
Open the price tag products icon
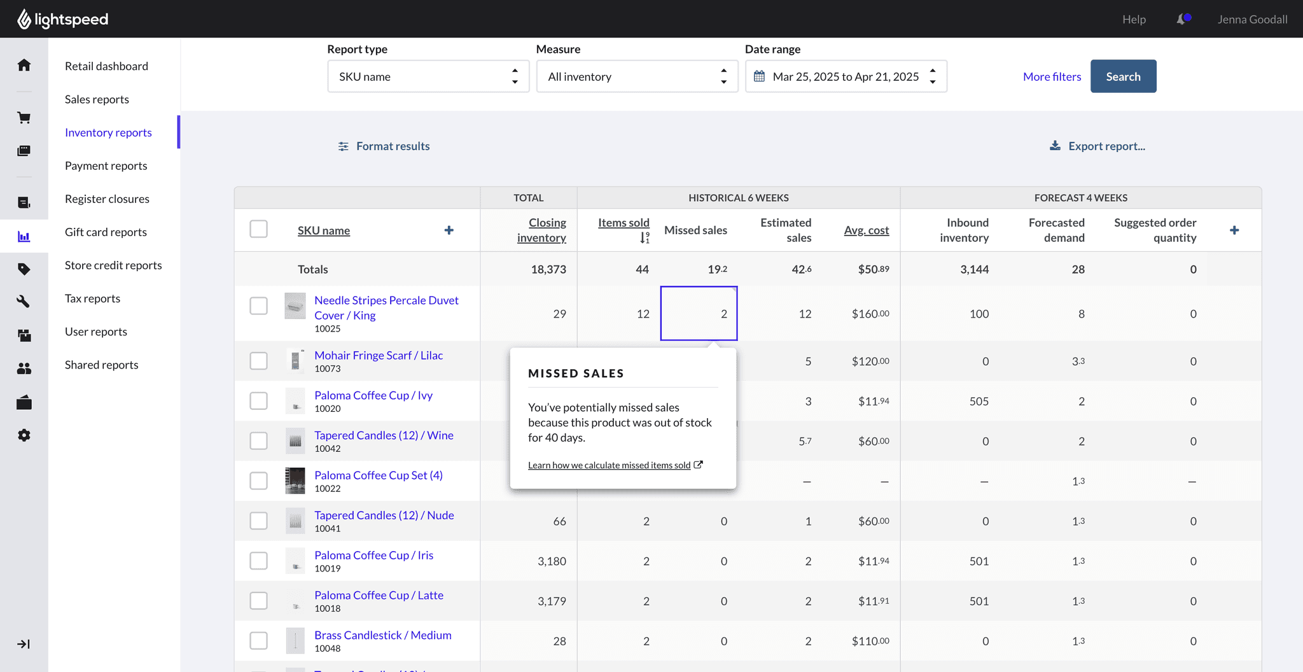24,269
